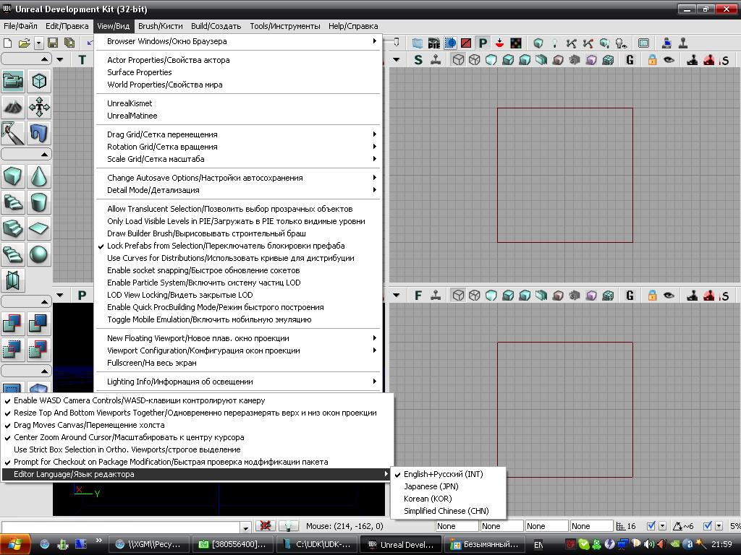741x555 pixels.
Task: Collapse the brush primitives panel arrow
Action: point(44,155)
